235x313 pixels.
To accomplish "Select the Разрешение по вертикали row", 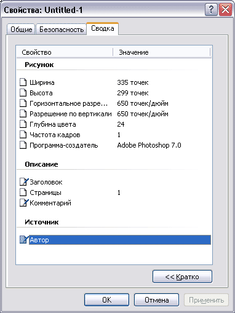I will (x=115, y=114).
